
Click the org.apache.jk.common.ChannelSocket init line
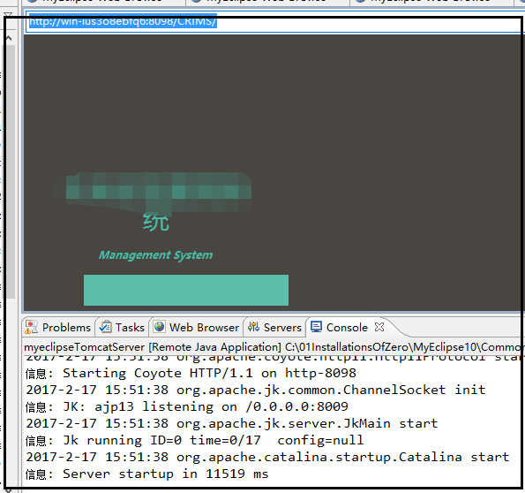point(256,390)
